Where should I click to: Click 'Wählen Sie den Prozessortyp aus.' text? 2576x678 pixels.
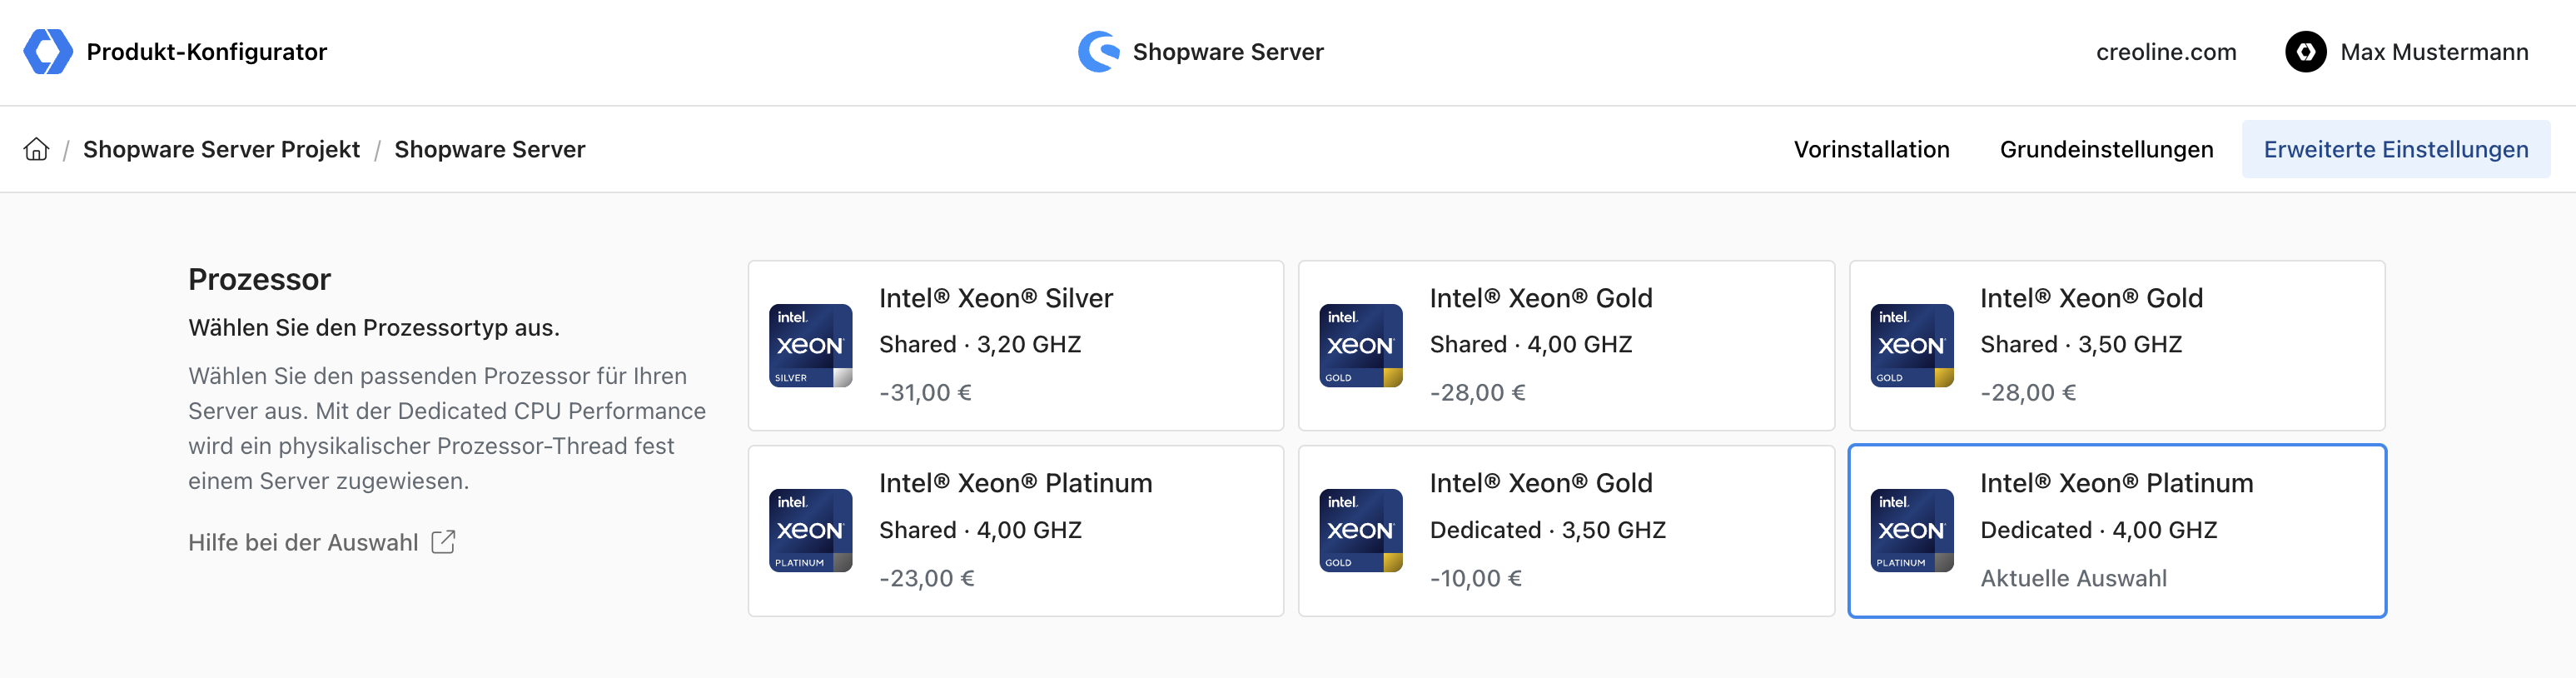click(374, 328)
